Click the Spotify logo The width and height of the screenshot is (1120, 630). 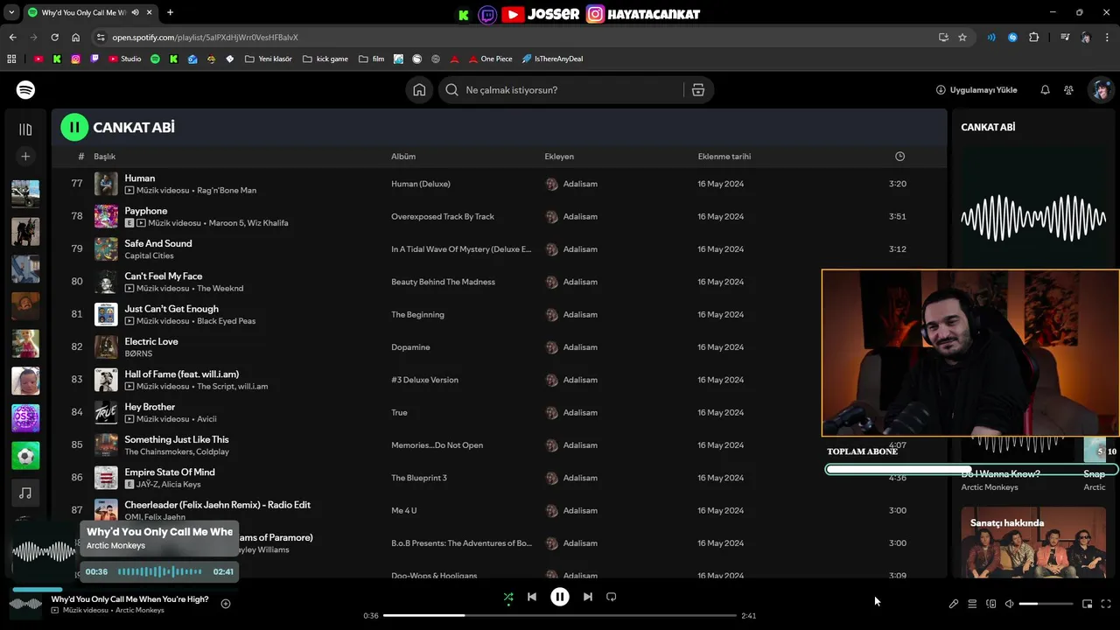point(25,90)
